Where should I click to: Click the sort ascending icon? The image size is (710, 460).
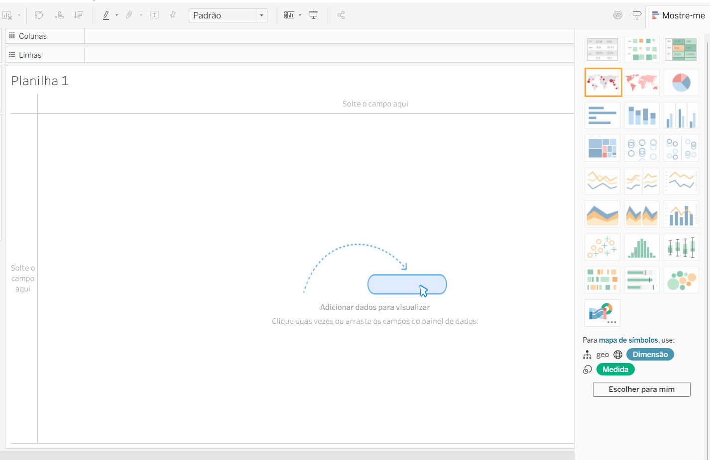point(59,15)
